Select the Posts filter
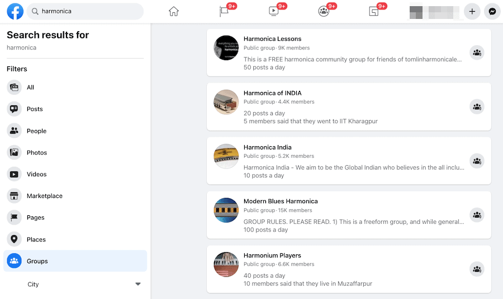The image size is (503, 299). point(35,109)
